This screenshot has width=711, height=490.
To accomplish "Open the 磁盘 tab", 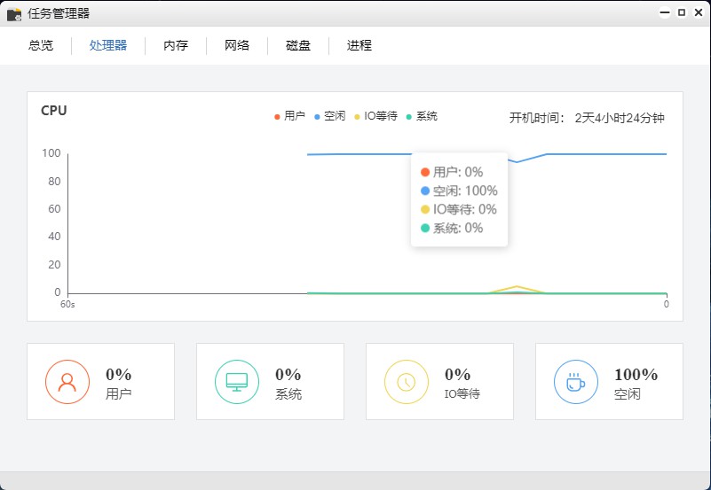I will [x=298, y=46].
